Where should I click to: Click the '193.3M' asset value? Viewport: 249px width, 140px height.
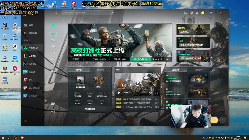click(78, 96)
